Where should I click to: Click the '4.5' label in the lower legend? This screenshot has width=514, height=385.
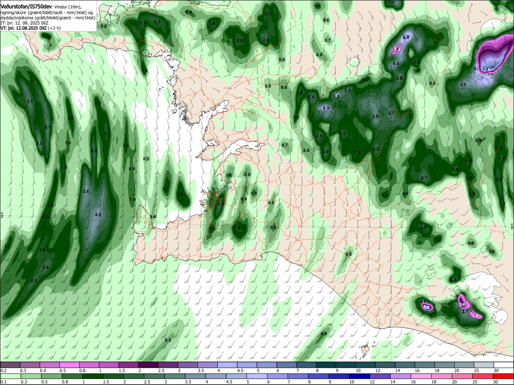click(229, 382)
